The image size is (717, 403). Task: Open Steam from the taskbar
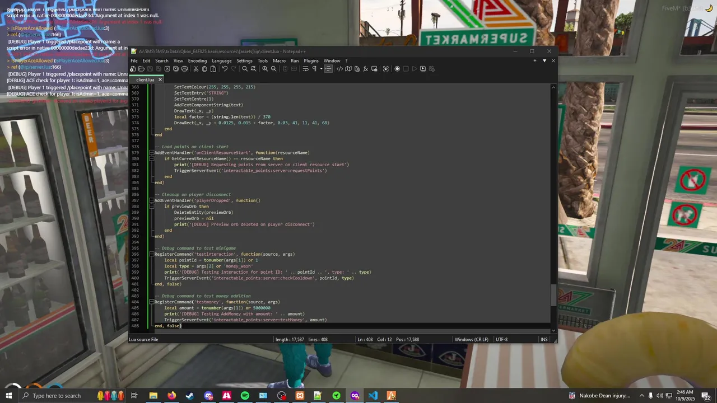click(x=190, y=396)
